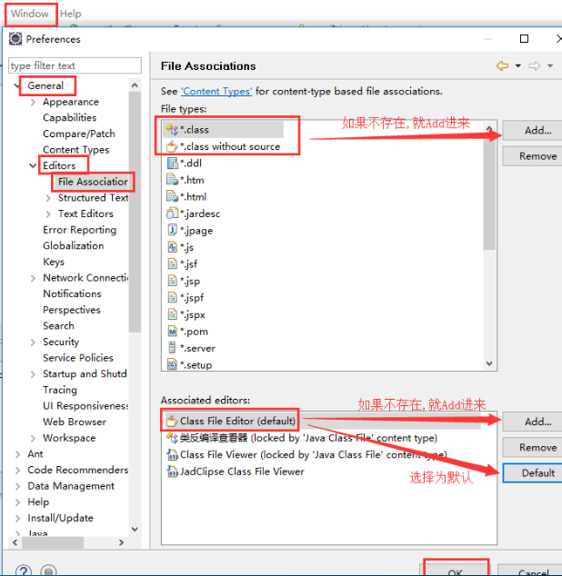Click the *.ddl file icon

click(x=172, y=163)
